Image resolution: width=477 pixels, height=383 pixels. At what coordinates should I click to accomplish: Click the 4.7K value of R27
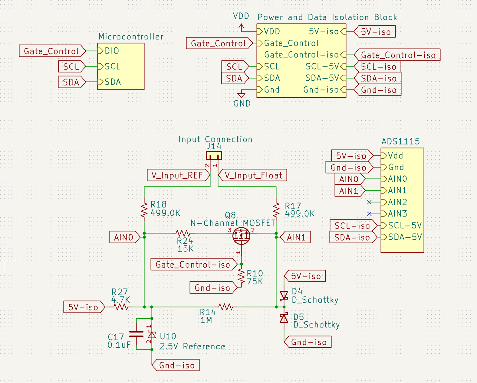click(x=120, y=300)
